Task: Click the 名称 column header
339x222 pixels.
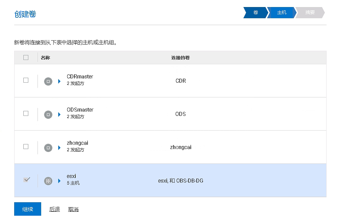Action: click(45, 58)
